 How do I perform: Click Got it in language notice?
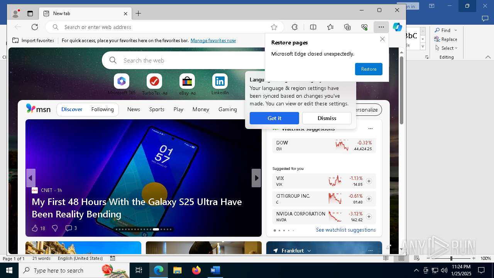(274, 118)
